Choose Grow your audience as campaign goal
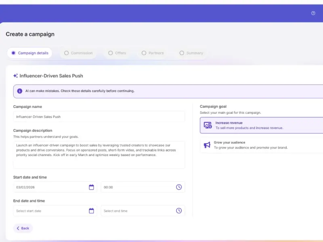This screenshot has width=323, height=242. coord(261,145)
